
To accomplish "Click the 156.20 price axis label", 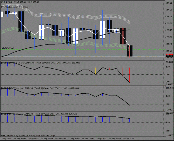I will coord(169,10).
